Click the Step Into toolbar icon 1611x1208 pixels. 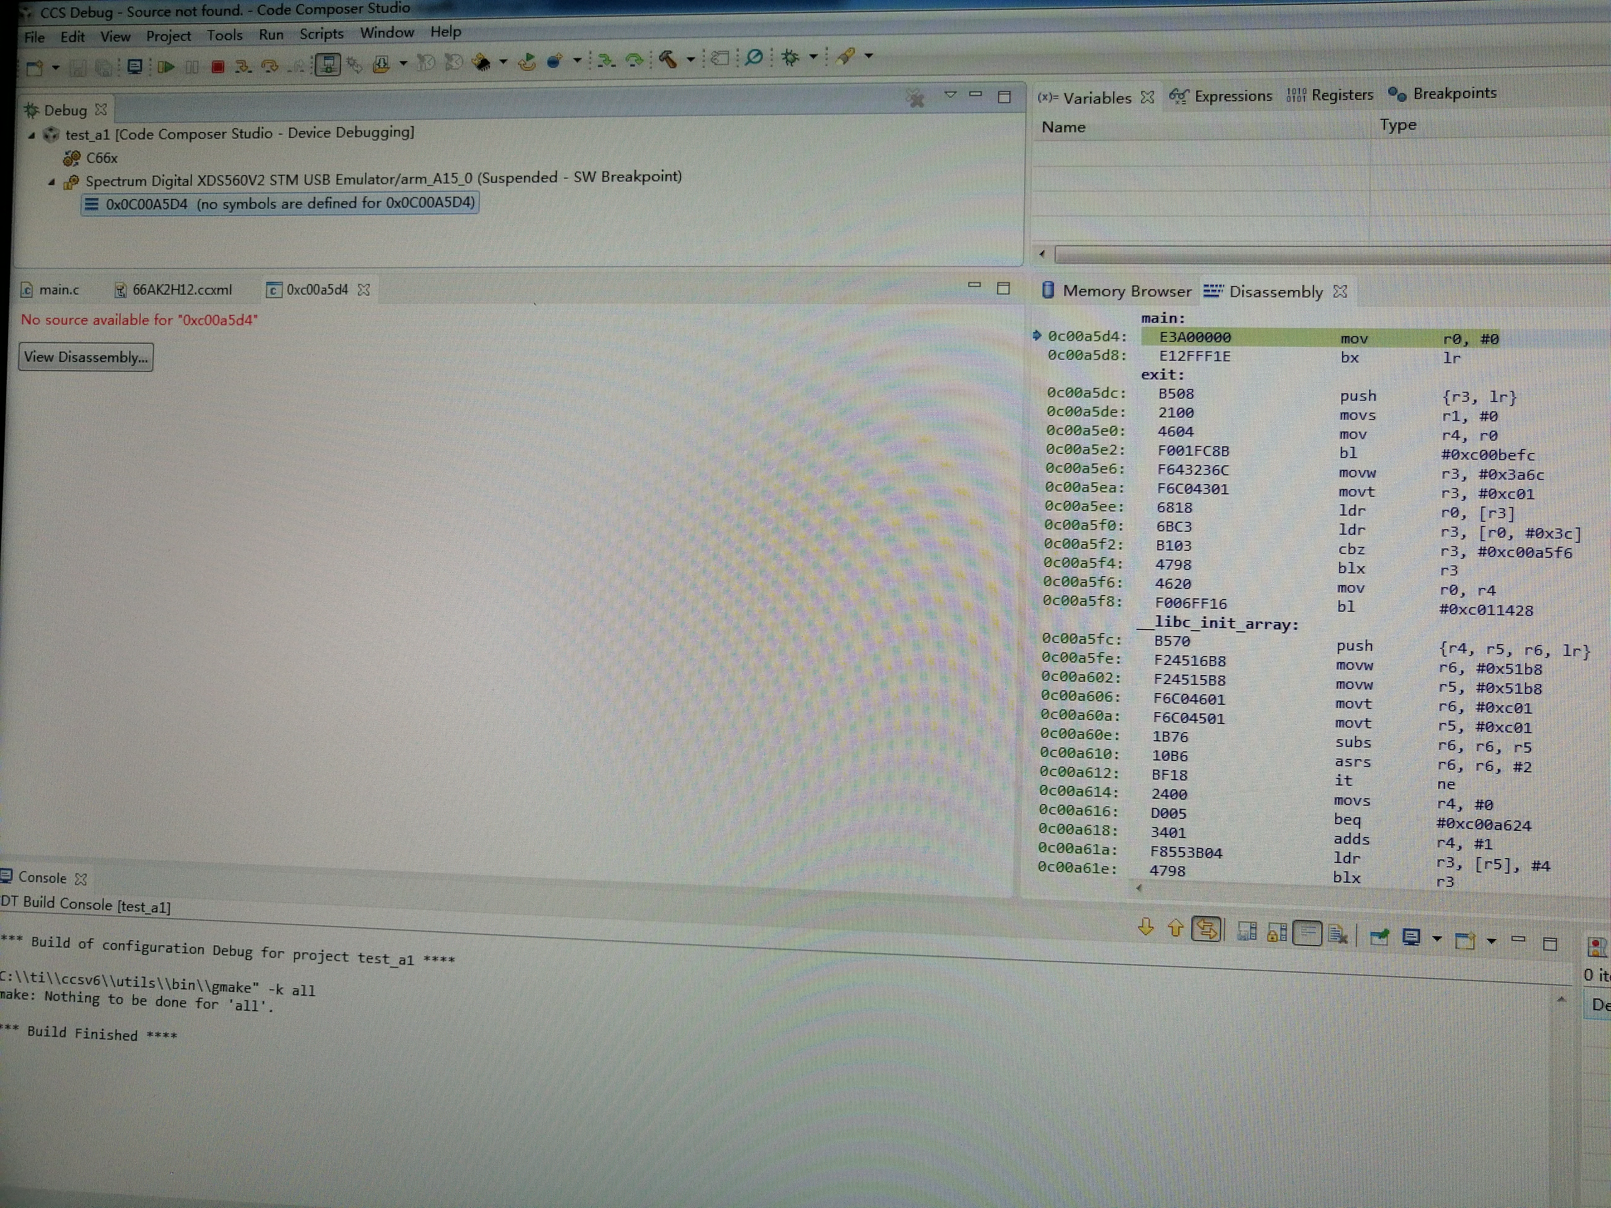pos(243,67)
